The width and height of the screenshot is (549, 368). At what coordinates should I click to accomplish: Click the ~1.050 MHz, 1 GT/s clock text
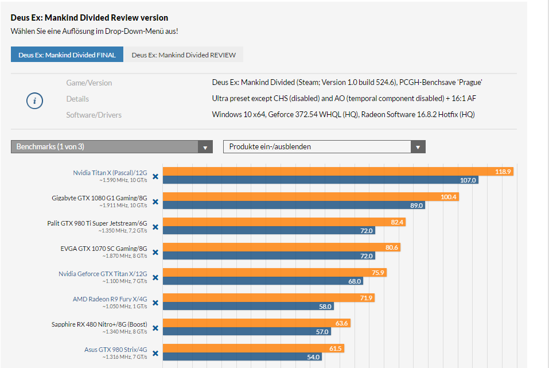click(x=125, y=307)
